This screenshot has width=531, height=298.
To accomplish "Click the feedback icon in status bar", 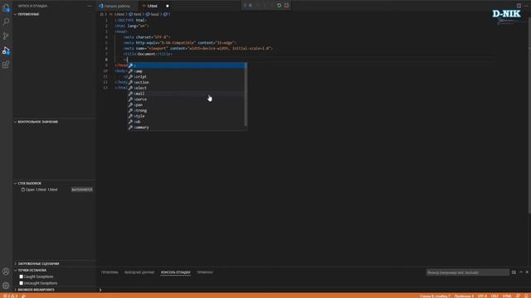I will click(518, 296).
